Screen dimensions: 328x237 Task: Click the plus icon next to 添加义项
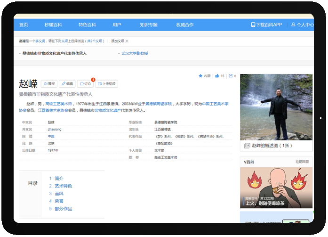click(x=127, y=41)
